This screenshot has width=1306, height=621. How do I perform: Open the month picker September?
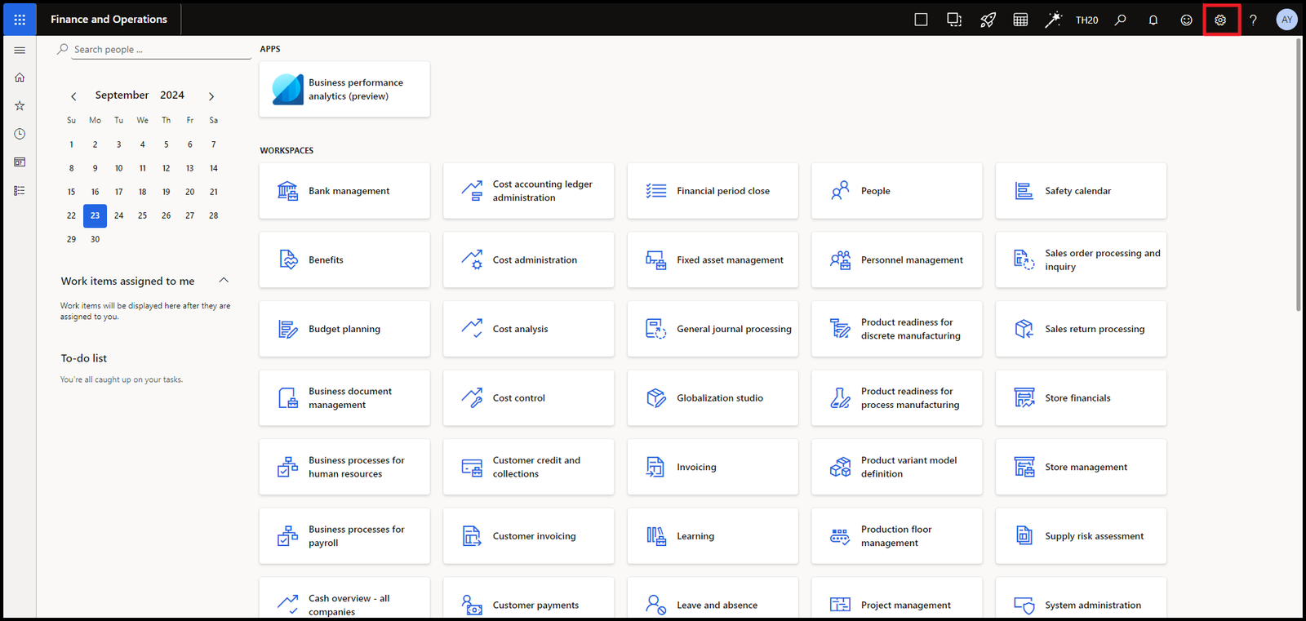122,95
